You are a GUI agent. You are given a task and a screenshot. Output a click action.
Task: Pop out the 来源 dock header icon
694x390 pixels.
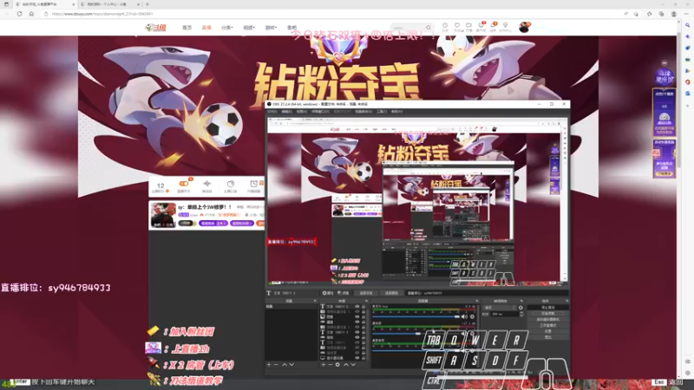point(366,301)
